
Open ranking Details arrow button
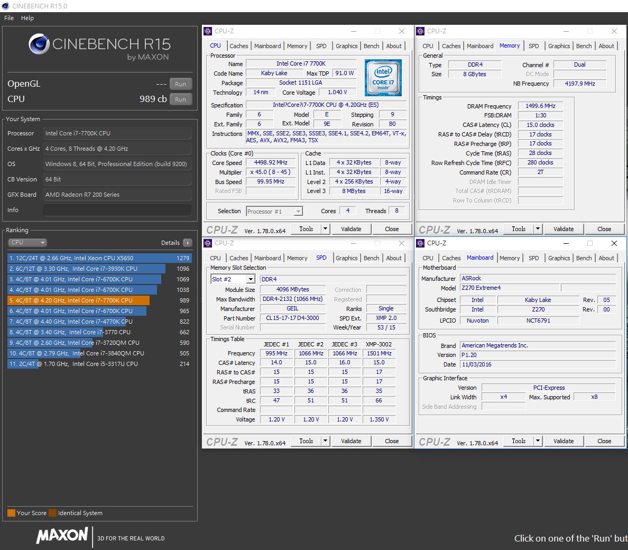pyautogui.click(x=187, y=243)
